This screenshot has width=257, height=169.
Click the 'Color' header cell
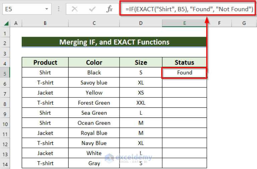pos(94,63)
